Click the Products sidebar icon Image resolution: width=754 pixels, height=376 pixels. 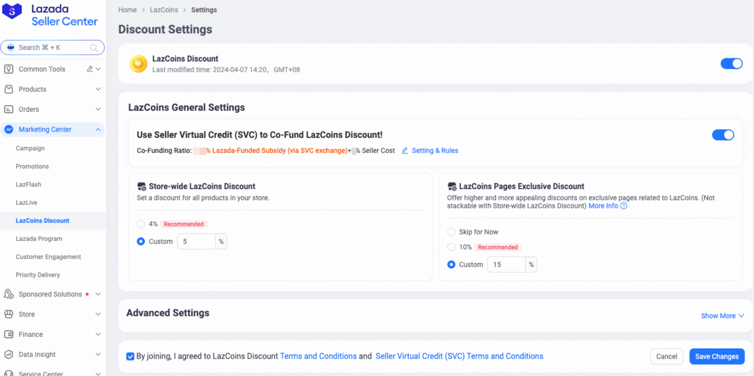click(8, 89)
